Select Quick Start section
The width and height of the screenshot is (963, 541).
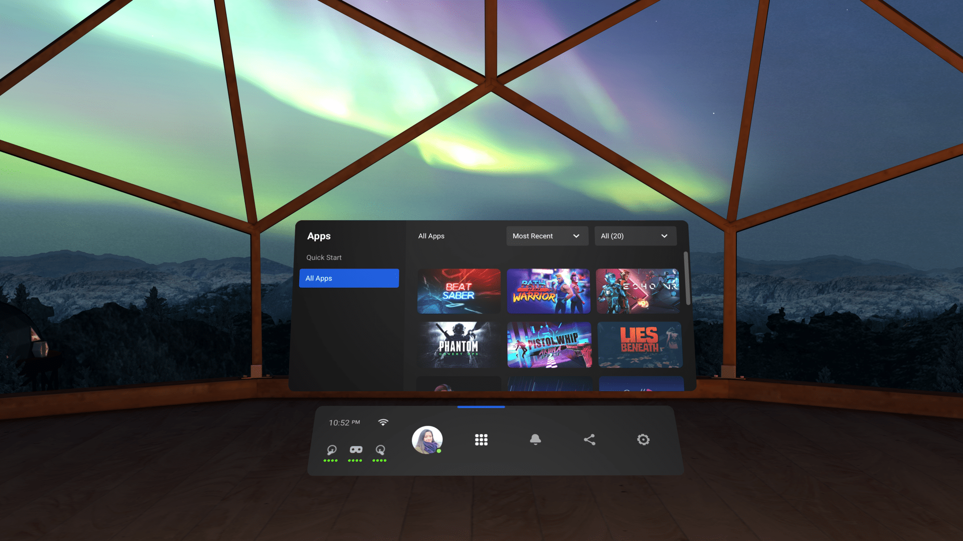[324, 257]
